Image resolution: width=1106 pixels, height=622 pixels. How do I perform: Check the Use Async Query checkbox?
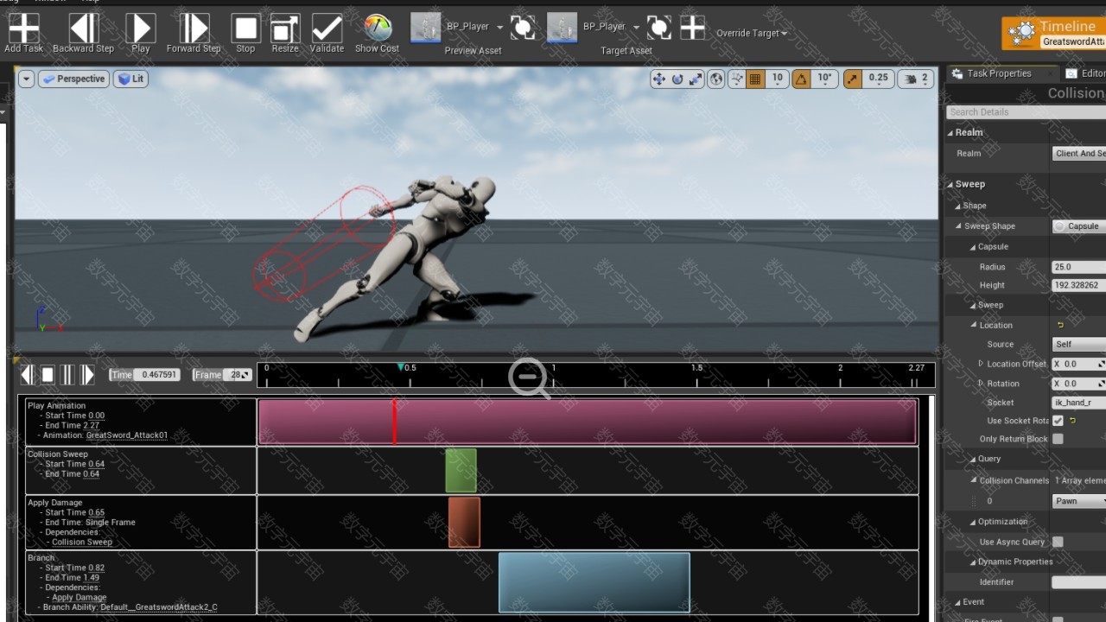point(1058,542)
